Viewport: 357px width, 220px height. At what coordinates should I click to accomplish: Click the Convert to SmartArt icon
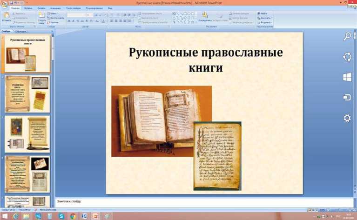tap(140, 22)
